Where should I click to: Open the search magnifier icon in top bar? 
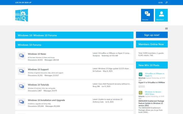(x=166, y=3)
